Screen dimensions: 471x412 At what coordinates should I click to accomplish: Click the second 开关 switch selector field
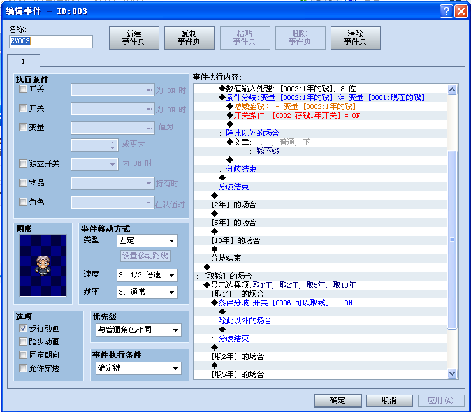click(x=113, y=109)
